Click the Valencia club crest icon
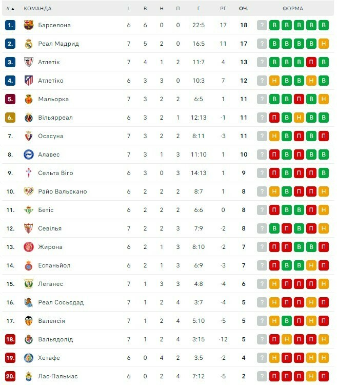This screenshot has width=337, height=385. tap(29, 321)
